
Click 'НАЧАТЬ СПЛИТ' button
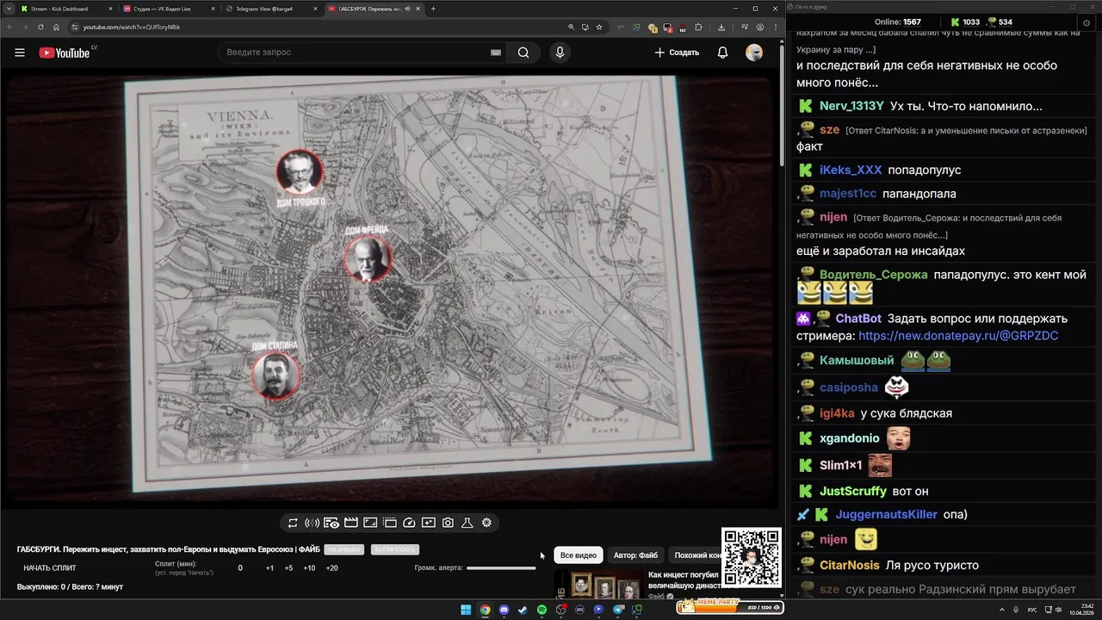coord(50,568)
